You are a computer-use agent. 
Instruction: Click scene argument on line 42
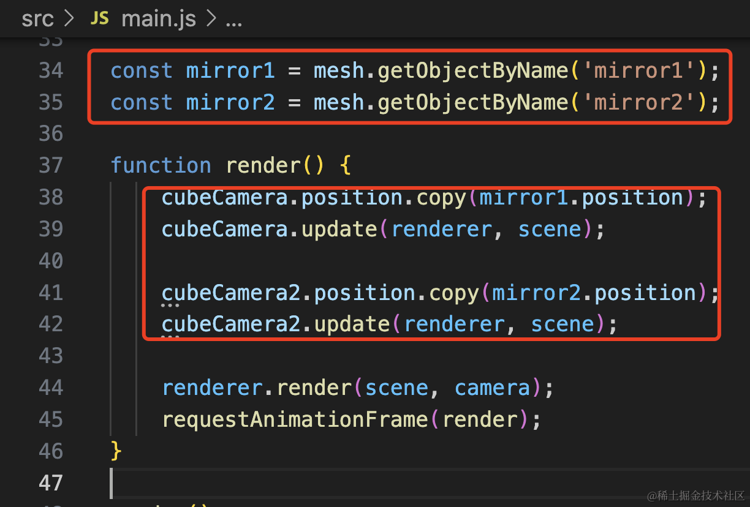[x=562, y=324]
